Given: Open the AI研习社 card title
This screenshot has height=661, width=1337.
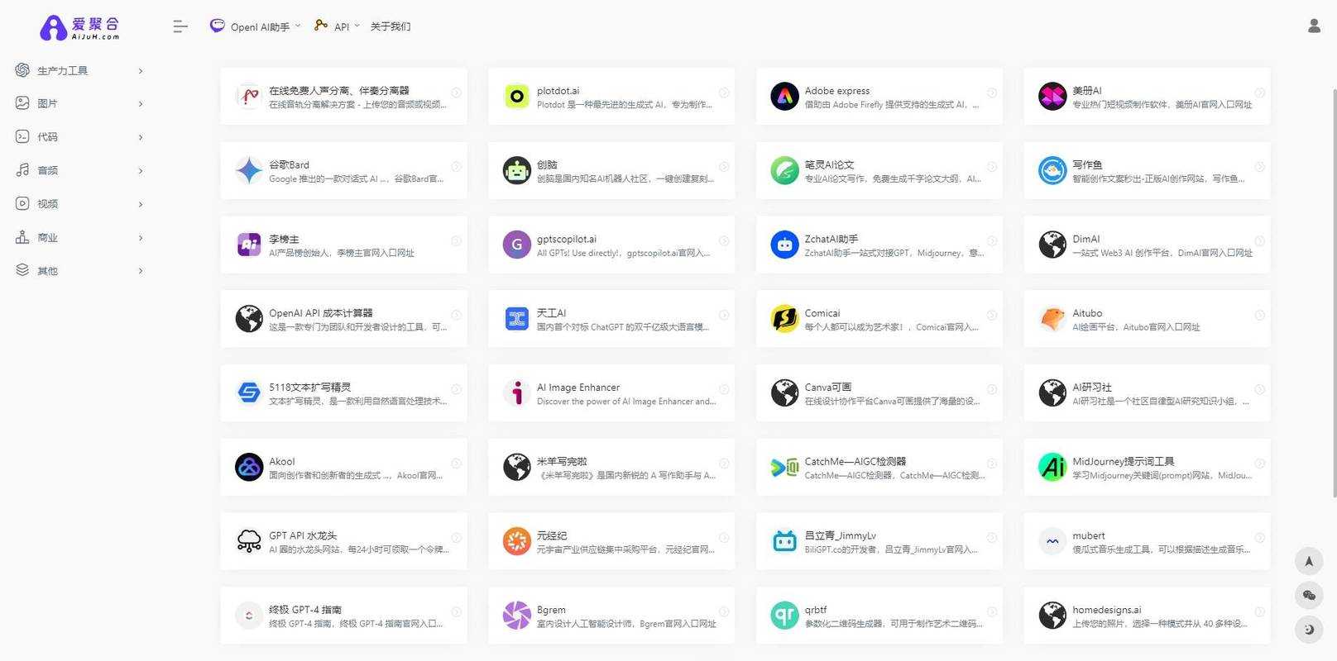Looking at the screenshot, I should [1092, 388].
